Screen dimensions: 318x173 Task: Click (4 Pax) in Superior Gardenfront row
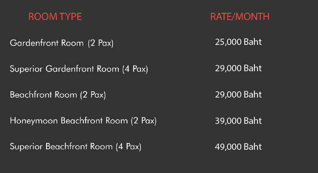tap(135, 69)
